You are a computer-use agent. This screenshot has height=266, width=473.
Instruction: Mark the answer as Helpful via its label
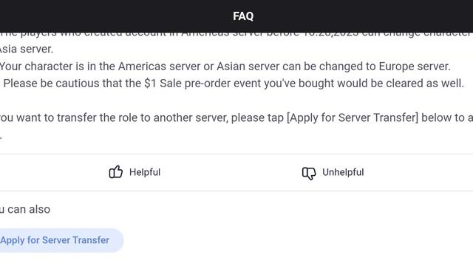[145, 172]
